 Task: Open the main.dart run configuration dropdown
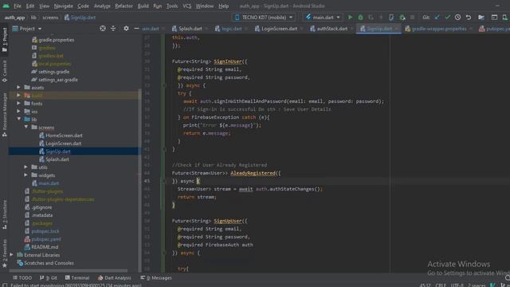click(323, 18)
